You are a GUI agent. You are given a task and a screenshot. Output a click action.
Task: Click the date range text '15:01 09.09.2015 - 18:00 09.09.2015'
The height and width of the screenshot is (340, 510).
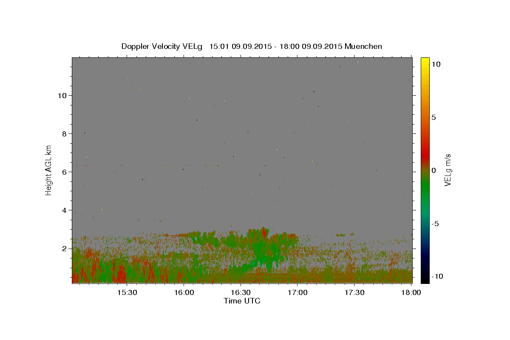click(276, 46)
